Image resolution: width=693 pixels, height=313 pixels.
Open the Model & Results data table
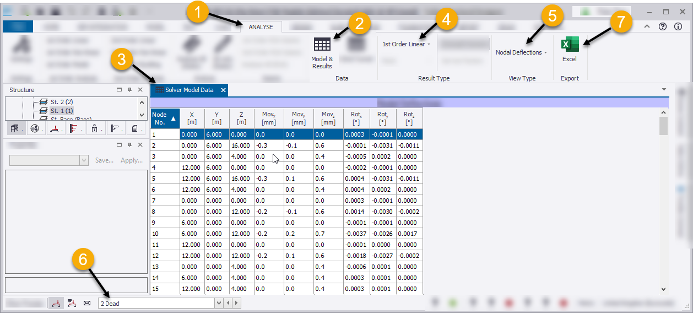(x=322, y=52)
